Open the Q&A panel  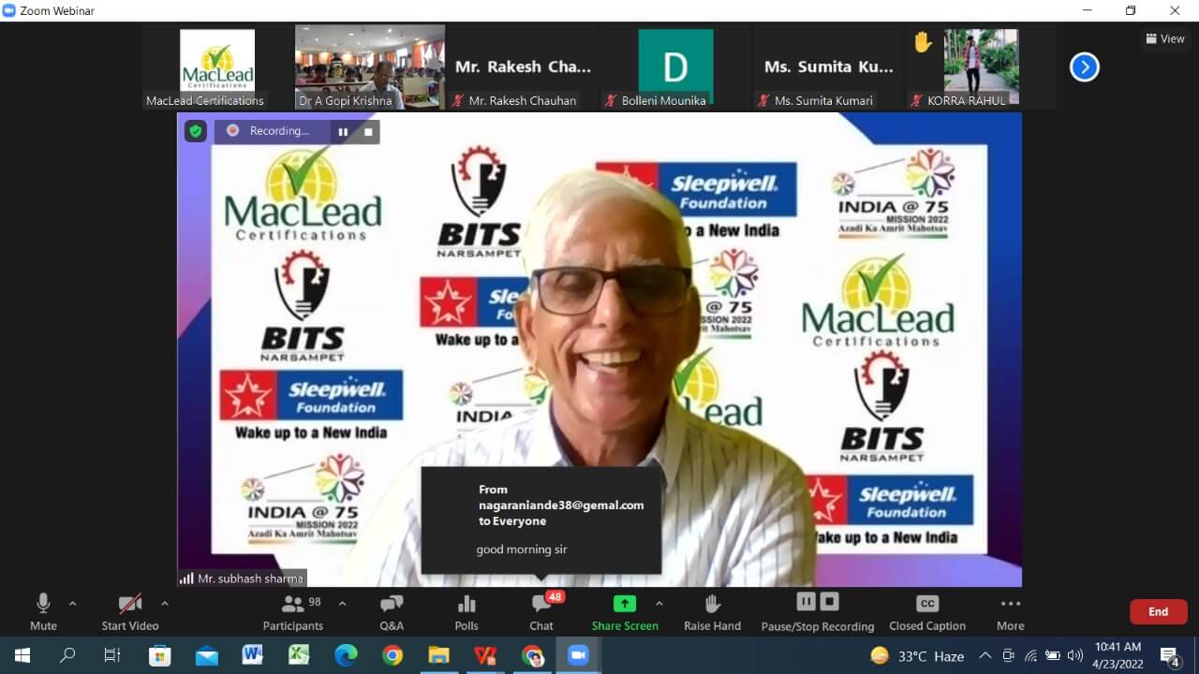(392, 612)
